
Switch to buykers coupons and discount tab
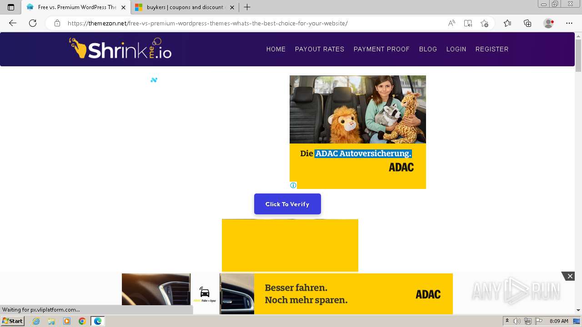184,7
